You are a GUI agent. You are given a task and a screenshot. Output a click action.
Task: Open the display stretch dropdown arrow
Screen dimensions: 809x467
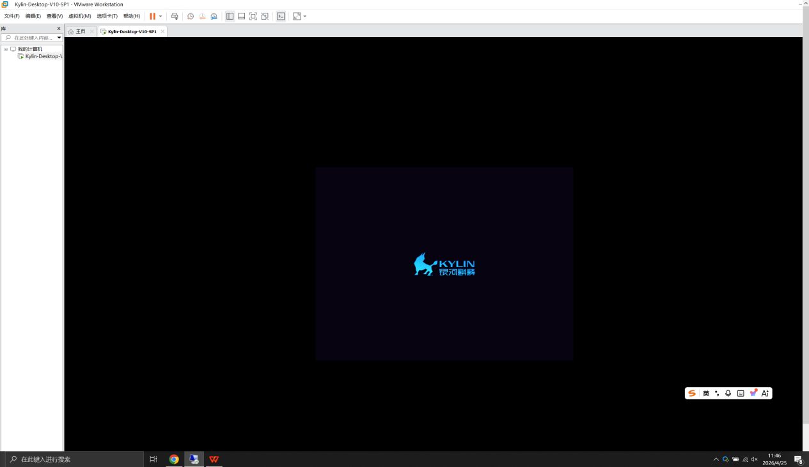pos(305,16)
